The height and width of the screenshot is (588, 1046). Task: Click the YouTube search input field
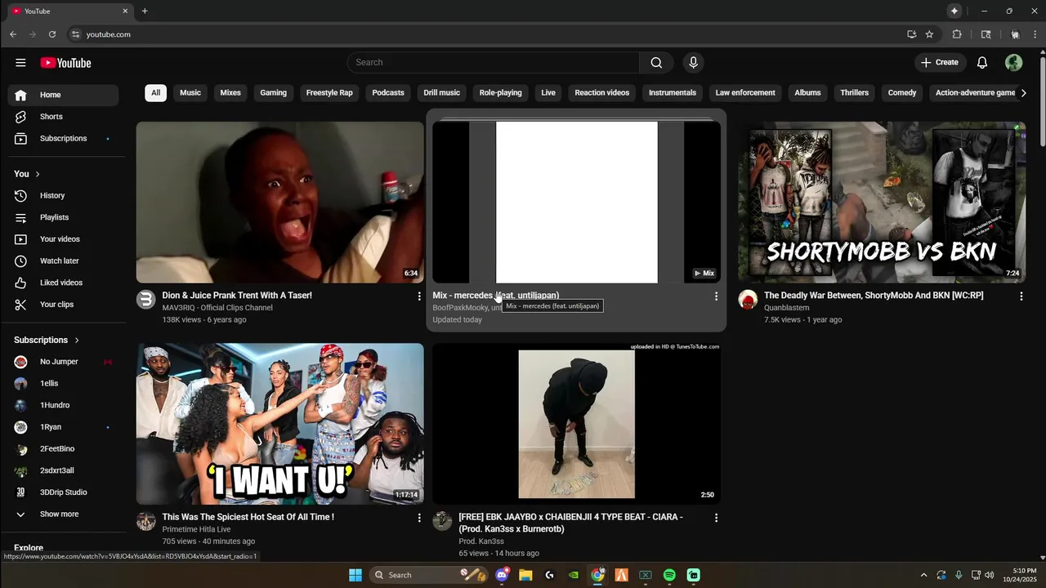pos(494,63)
